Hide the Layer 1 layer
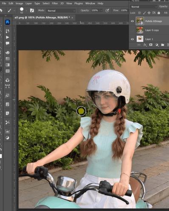Screen dimensions: 169x211 (x=132, y=39)
